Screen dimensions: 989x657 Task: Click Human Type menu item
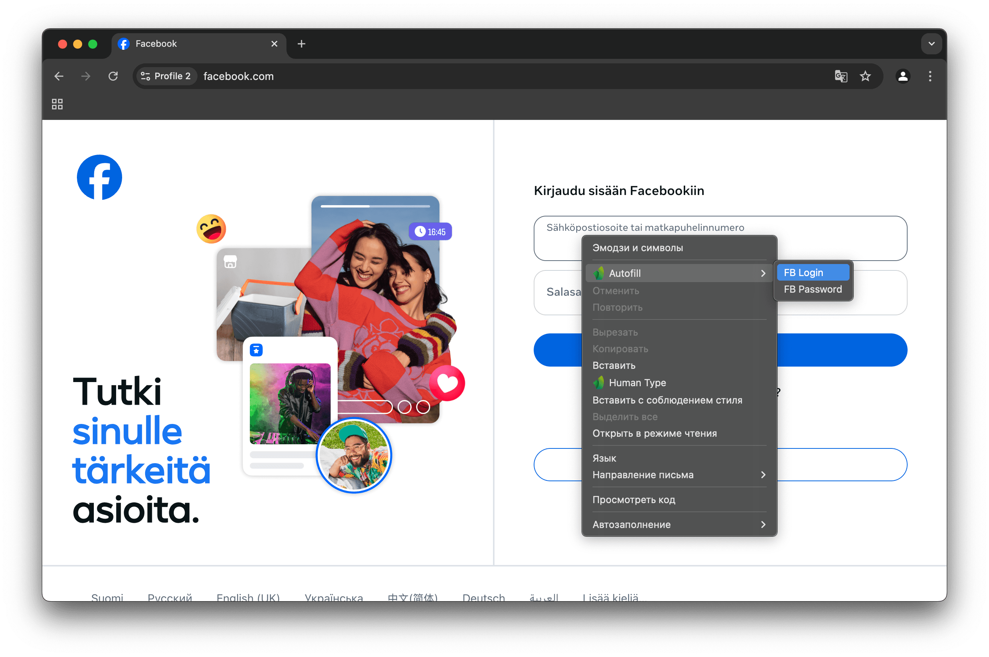pyautogui.click(x=637, y=383)
